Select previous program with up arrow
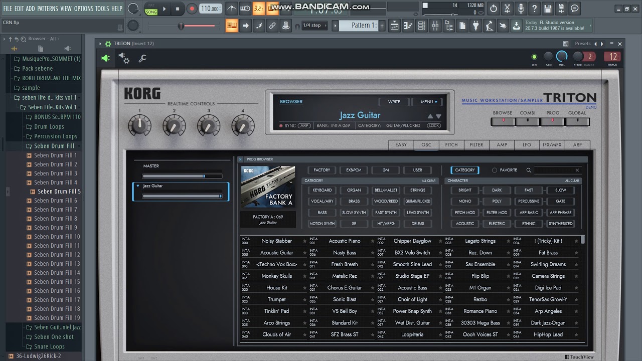The height and width of the screenshot is (361, 642). pyautogui.click(x=430, y=116)
